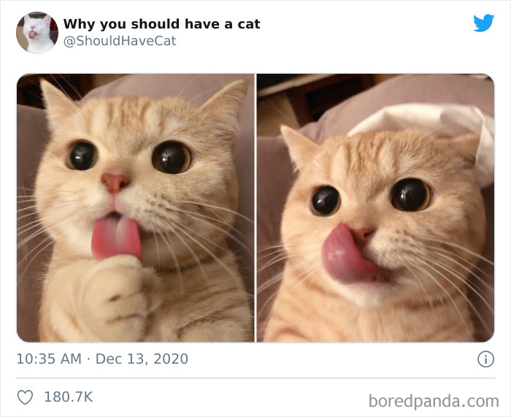Click the blue Twitter bird logo

[483, 23]
